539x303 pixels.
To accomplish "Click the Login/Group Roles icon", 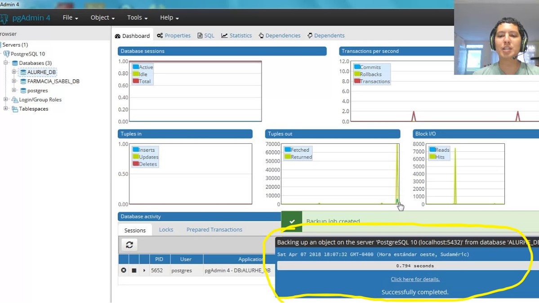I will 15,100.
